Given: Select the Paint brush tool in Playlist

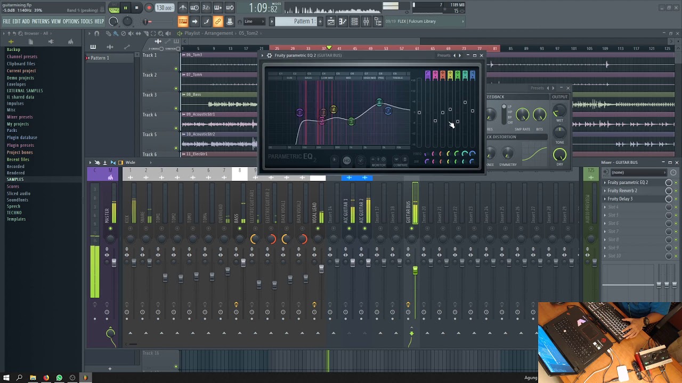Looking at the screenshot, I should [x=116, y=34].
